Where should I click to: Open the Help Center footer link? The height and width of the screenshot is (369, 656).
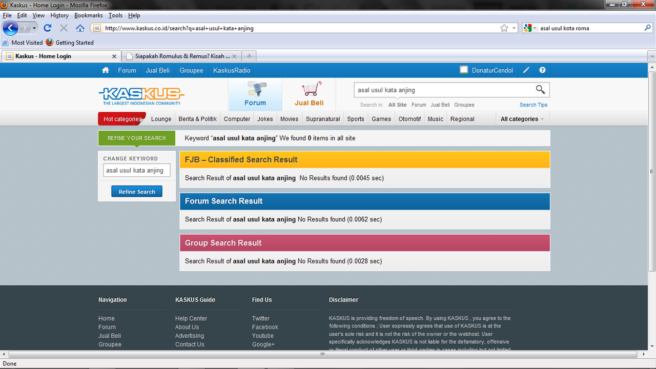[191, 318]
